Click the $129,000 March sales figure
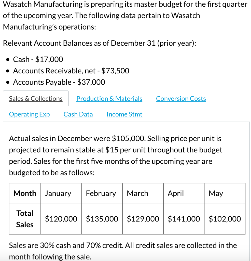Screen dimensions: 251x261 click(143, 219)
